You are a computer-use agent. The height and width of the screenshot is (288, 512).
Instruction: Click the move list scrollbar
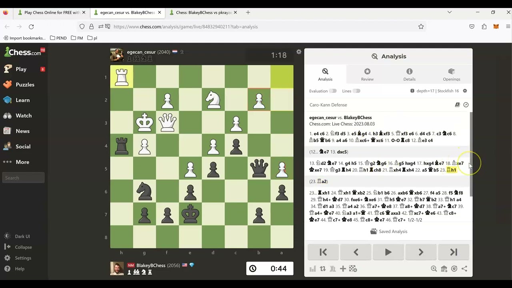point(471,154)
